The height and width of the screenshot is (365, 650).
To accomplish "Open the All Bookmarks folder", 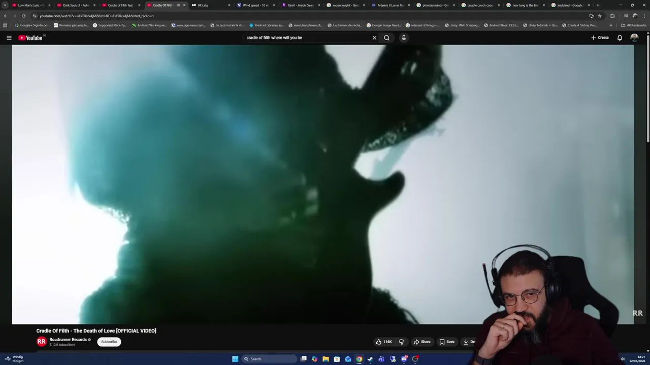I will point(633,25).
